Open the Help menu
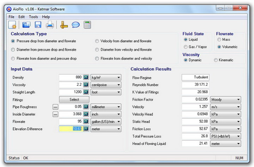 point(46,17)
